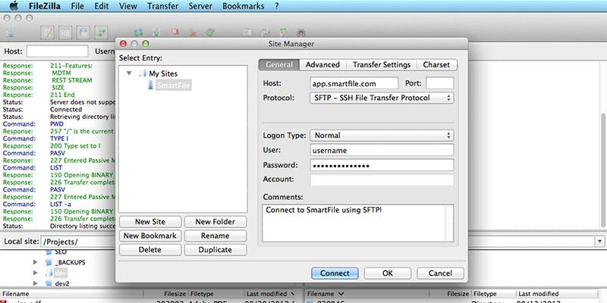Switch to the Transfer Settings tab

tap(382, 64)
